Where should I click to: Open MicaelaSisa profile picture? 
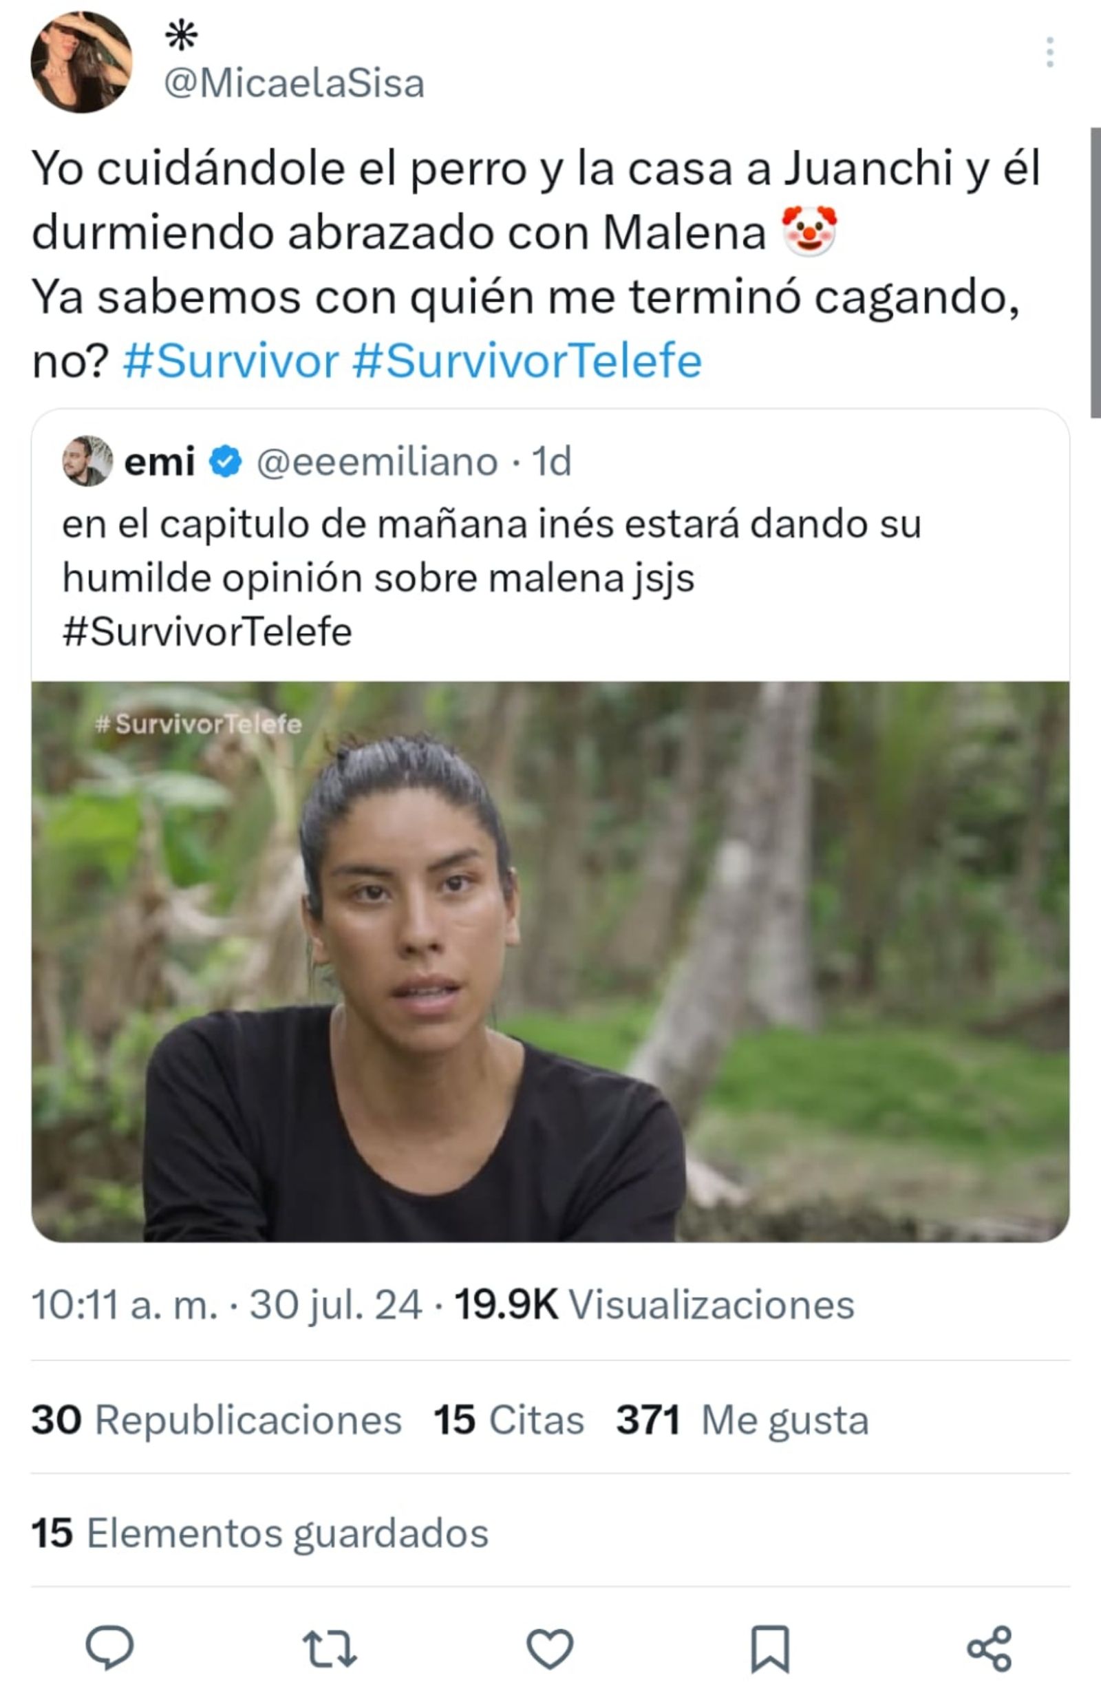coord(82,63)
